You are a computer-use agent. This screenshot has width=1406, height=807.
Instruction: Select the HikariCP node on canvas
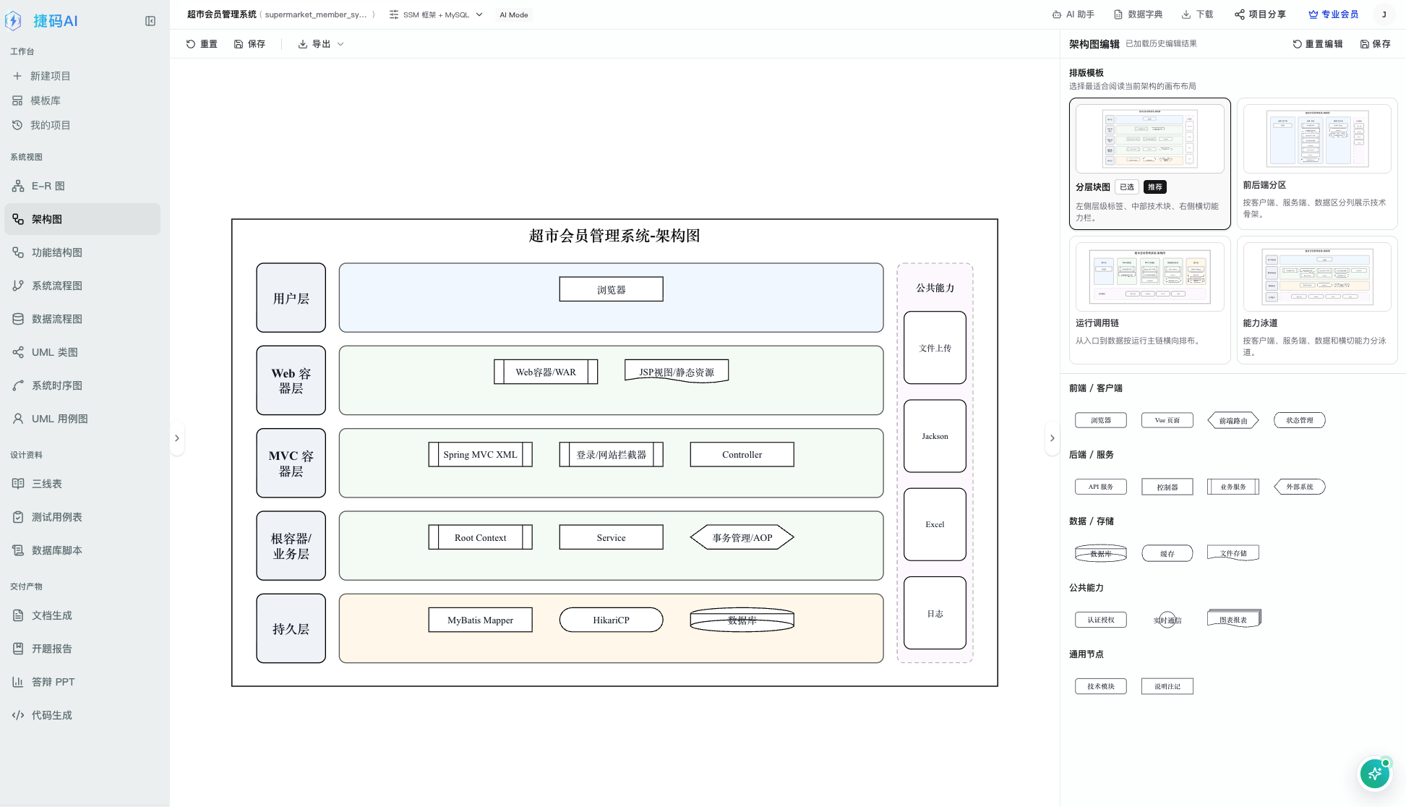pyautogui.click(x=612, y=620)
